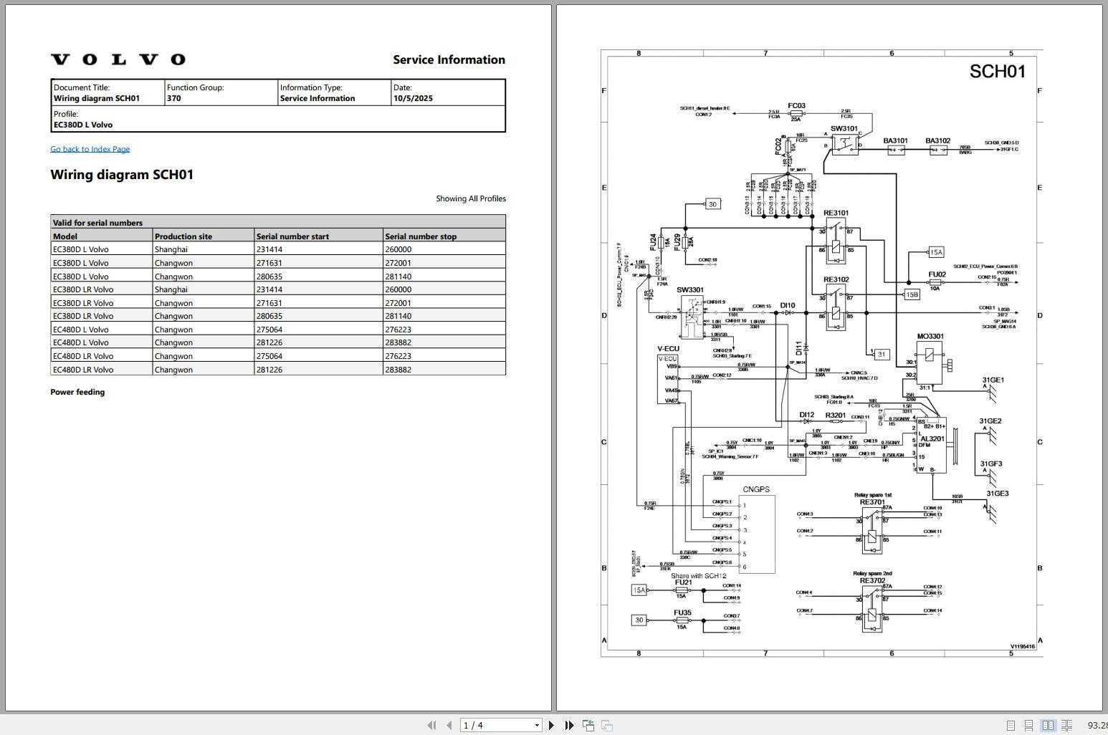Image resolution: width=1108 pixels, height=735 pixels.
Task: Switch to continuous scrolling layout
Action: coord(1029,725)
